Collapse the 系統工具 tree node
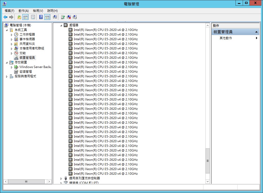The width and height of the screenshot is (263, 193). click(x=7, y=30)
